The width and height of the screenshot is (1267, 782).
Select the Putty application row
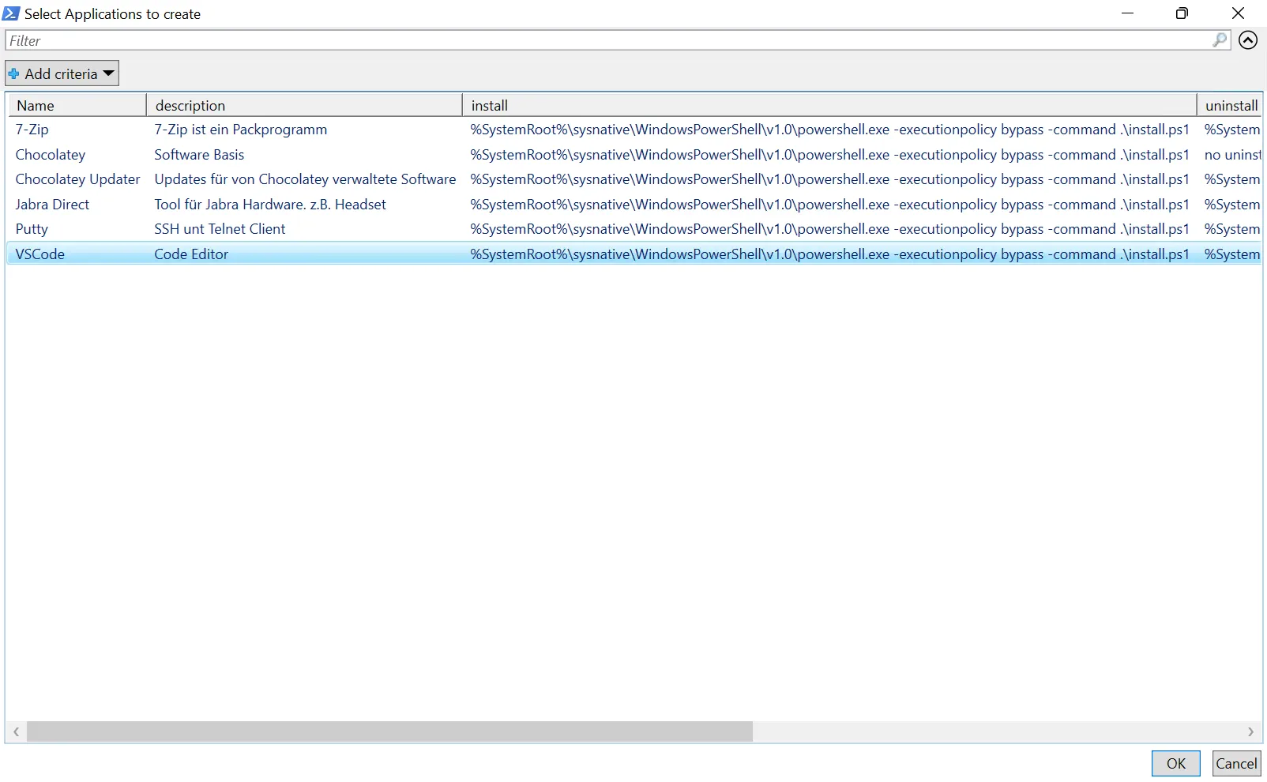[x=634, y=229]
